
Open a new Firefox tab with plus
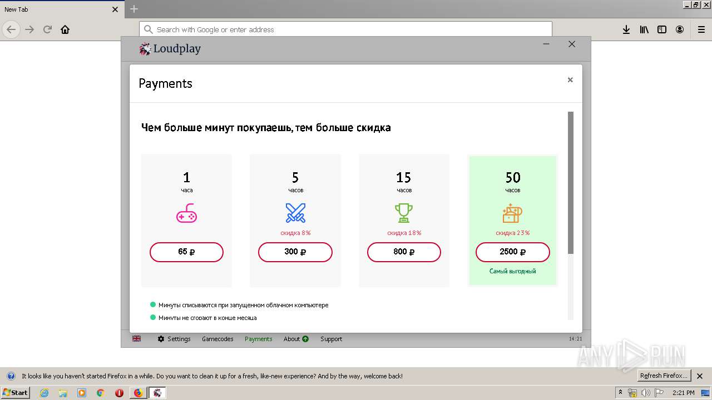(x=134, y=9)
